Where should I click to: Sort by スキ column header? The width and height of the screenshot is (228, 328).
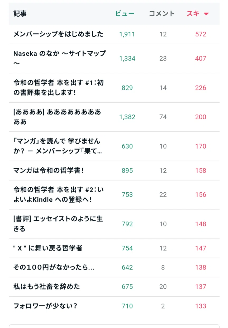pos(193,14)
